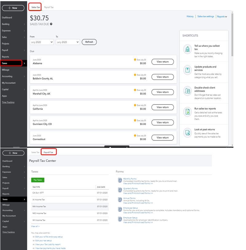The height and width of the screenshot is (250, 246).
Task: Open Edit your tax setup link
Action: click(43, 240)
